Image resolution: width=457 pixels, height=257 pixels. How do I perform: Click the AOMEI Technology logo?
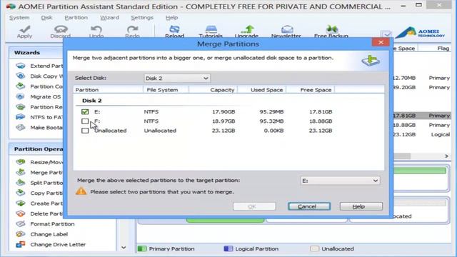(420, 32)
